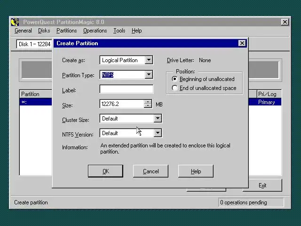Click the Create partition status bar text
The image size is (301, 226).
tap(31, 202)
